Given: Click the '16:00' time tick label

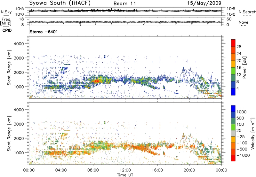Looking at the screenshot, I should [157, 170].
